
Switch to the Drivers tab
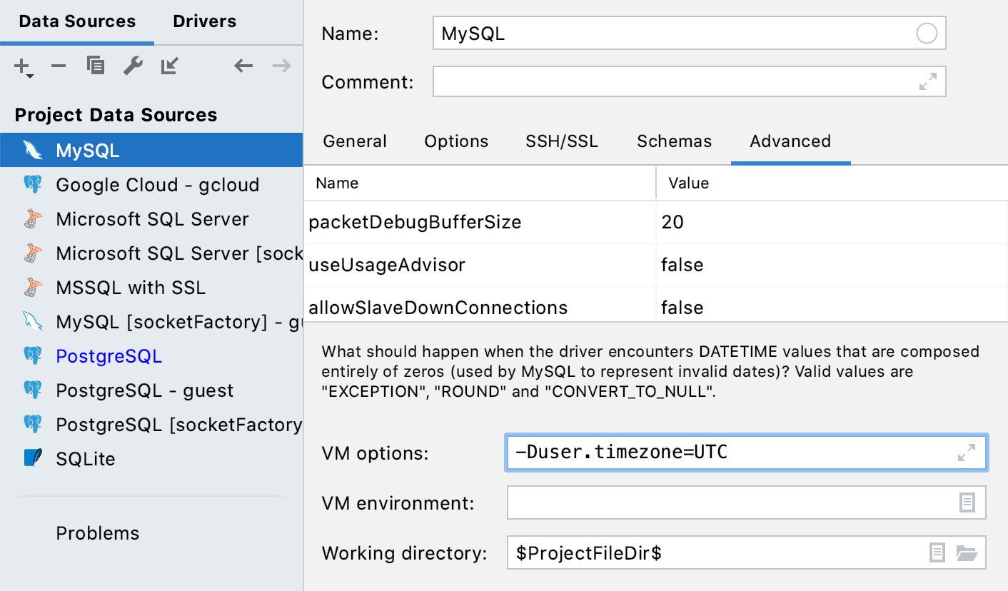click(x=204, y=21)
